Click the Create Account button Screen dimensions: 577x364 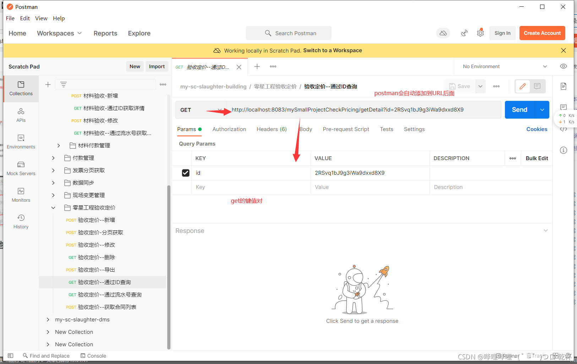(x=542, y=33)
